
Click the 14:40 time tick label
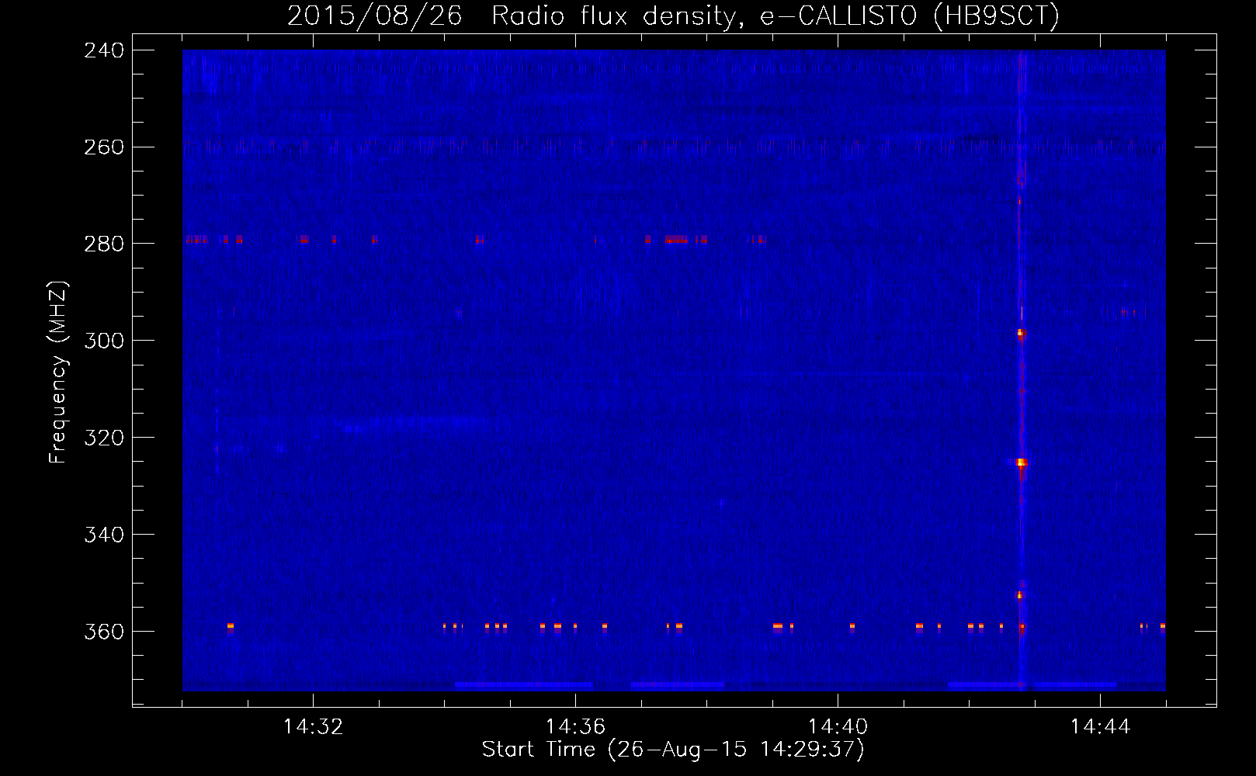point(838,727)
